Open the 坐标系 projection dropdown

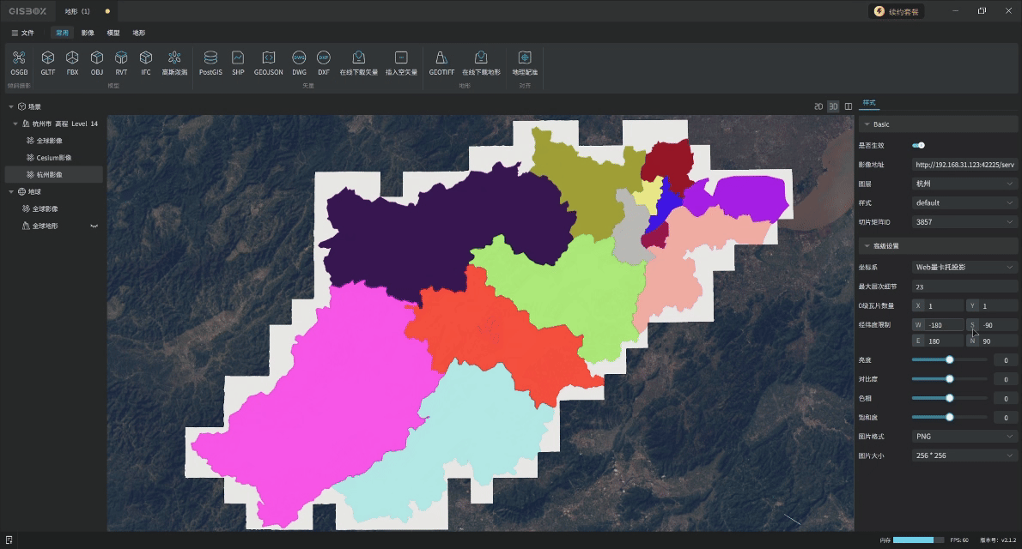[964, 267]
